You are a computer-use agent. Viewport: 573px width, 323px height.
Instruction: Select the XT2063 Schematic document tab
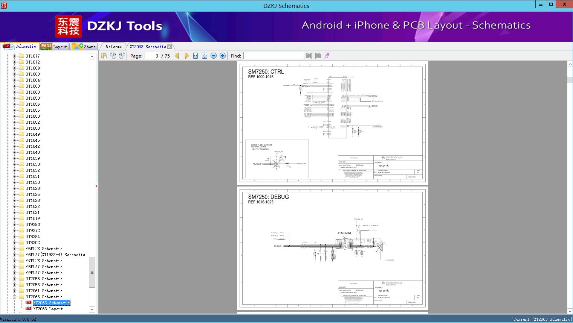(148, 47)
